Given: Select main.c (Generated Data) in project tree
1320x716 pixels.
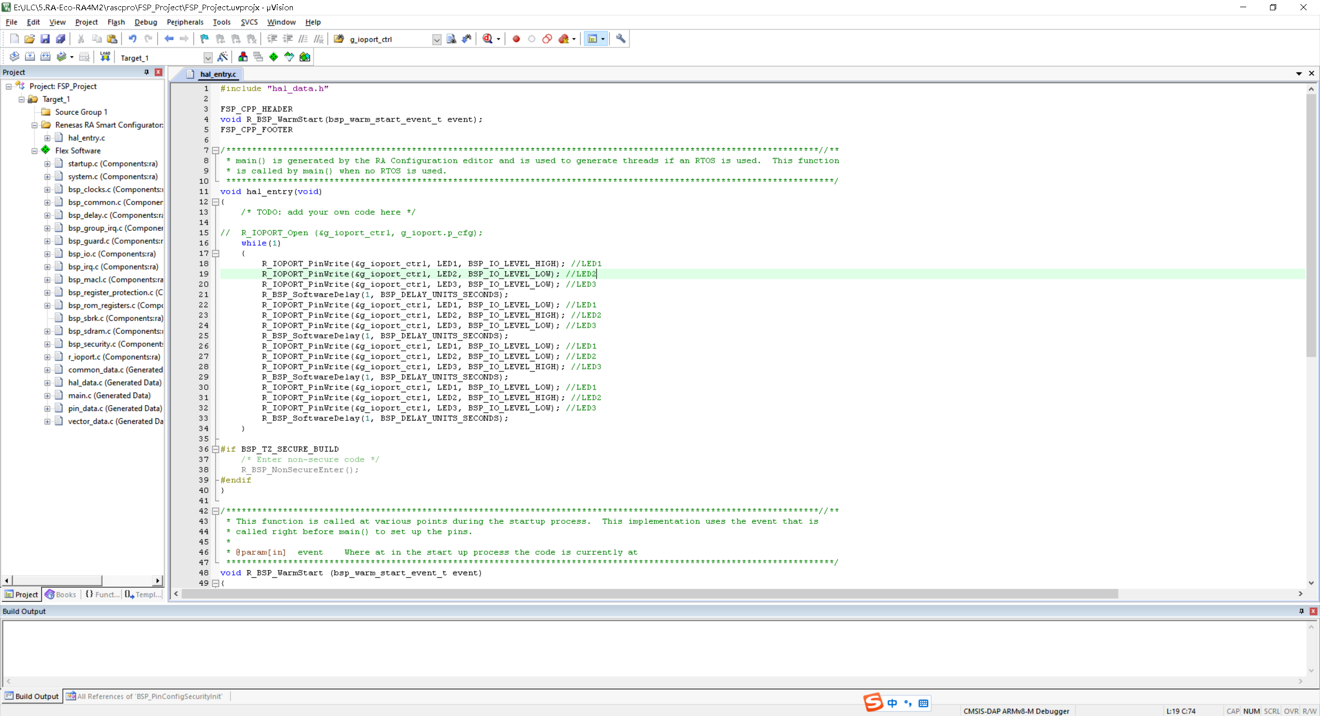Looking at the screenshot, I should pos(109,396).
